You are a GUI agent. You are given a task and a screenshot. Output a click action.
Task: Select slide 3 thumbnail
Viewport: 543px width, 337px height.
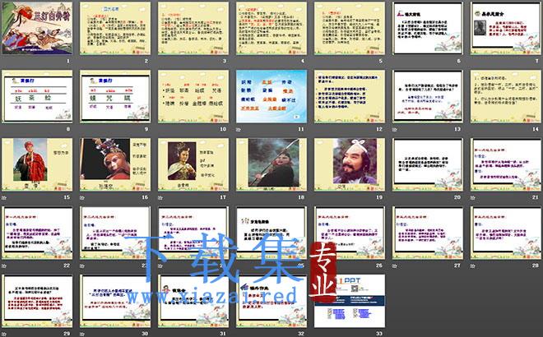(193, 28)
